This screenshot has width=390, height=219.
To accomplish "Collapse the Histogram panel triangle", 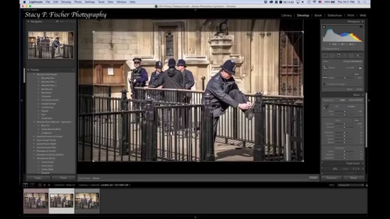I will pos(362,22).
